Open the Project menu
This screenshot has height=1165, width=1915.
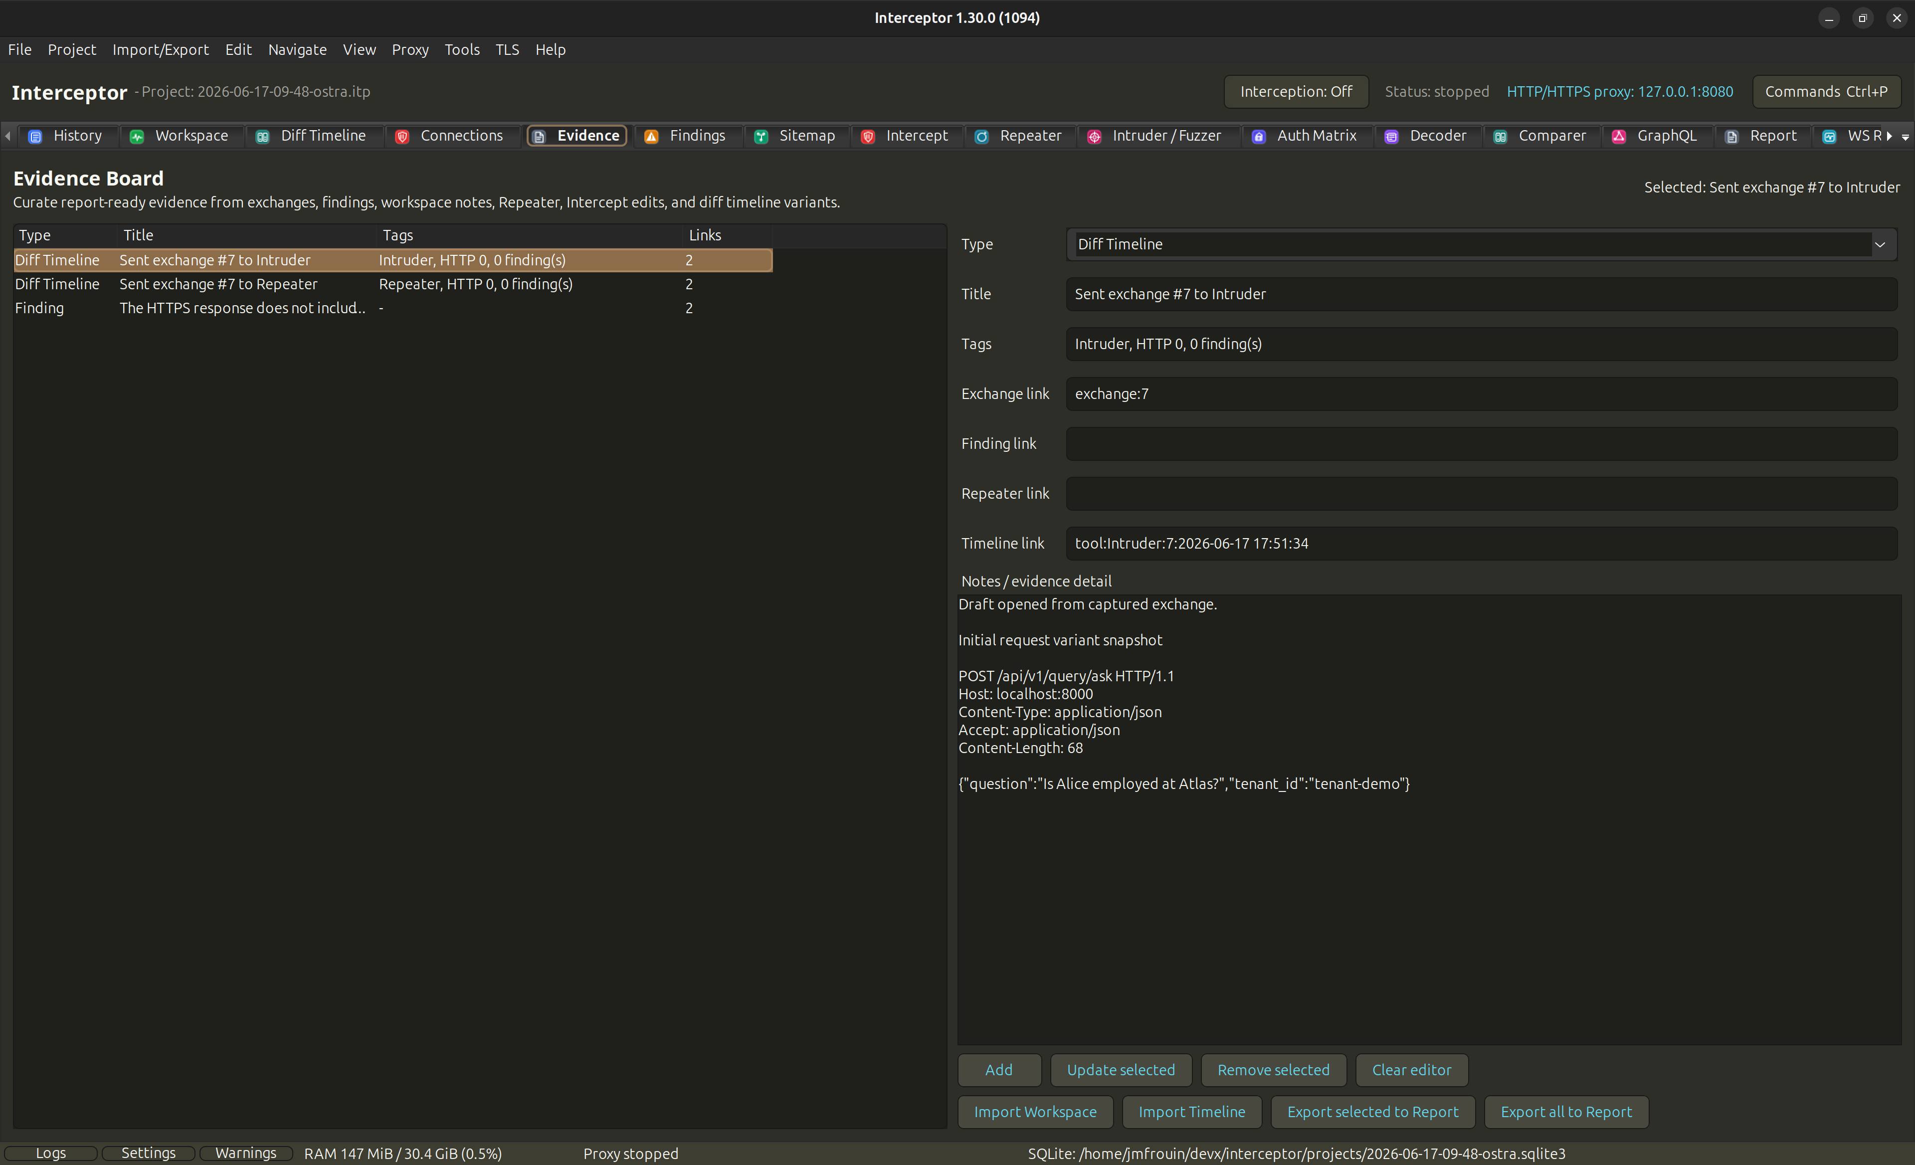tap(71, 50)
